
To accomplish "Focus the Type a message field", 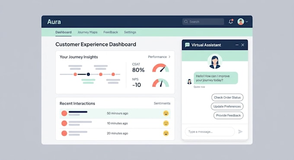I will coord(210,132).
